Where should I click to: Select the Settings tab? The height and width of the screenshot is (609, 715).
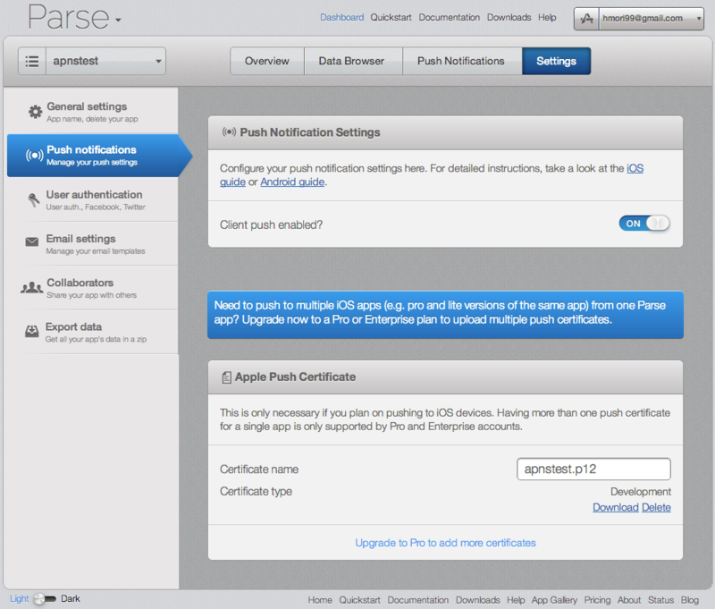pyautogui.click(x=556, y=61)
